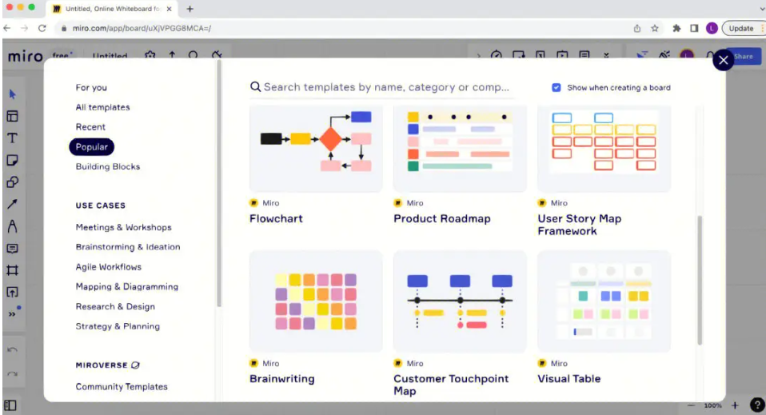Open Strategy & Planning use case
This screenshot has height=415, width=766.
118,326
